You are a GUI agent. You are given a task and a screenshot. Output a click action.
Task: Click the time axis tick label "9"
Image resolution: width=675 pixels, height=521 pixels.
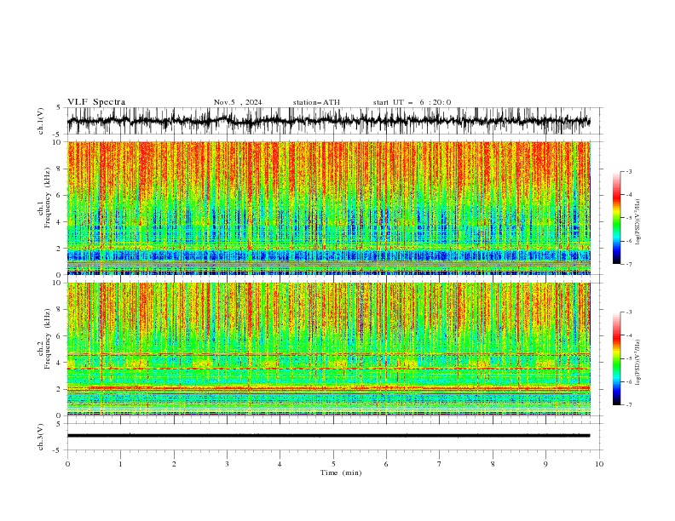coord(545,464)
